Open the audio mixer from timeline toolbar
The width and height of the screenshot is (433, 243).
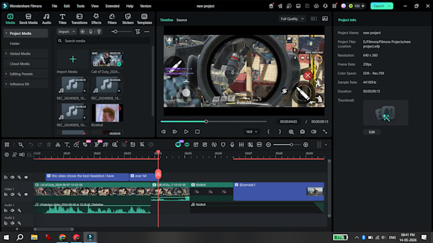(x=241, y=145)
